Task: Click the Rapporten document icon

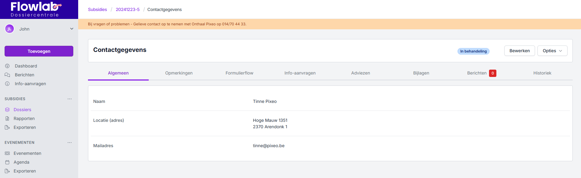Action: [7, 118]
